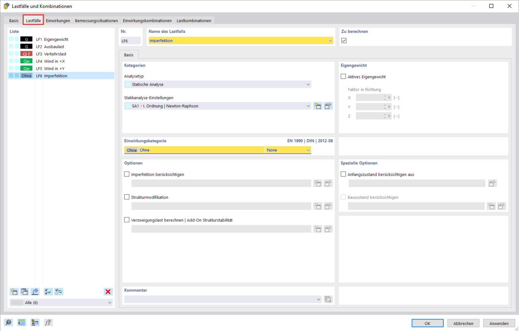Image resolution: width=519 pixels, height=331 pixels.
Task: Click new icon in Bauzustand row
Action: tap(491, 206)
